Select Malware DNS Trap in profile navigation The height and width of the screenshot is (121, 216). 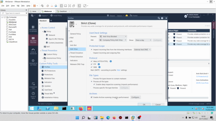point(77,64)
